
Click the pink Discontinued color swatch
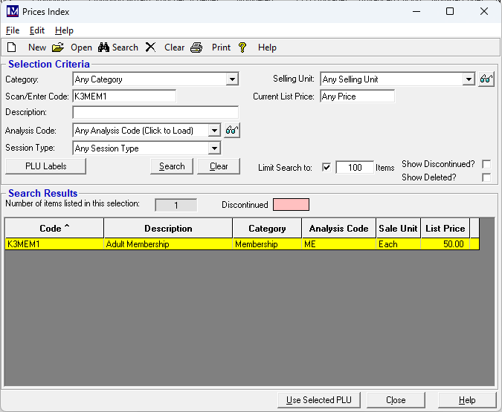(x=291, y=205)
